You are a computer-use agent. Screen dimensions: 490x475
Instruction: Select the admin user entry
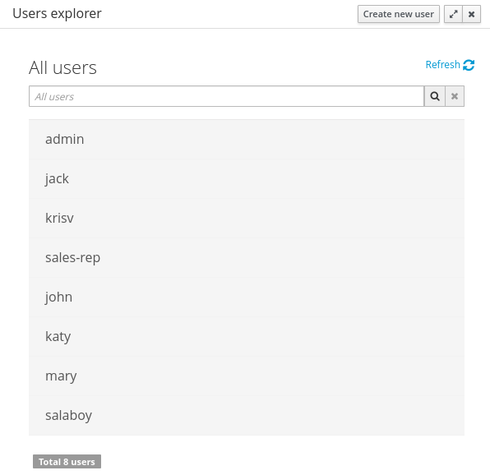point(247,139)
